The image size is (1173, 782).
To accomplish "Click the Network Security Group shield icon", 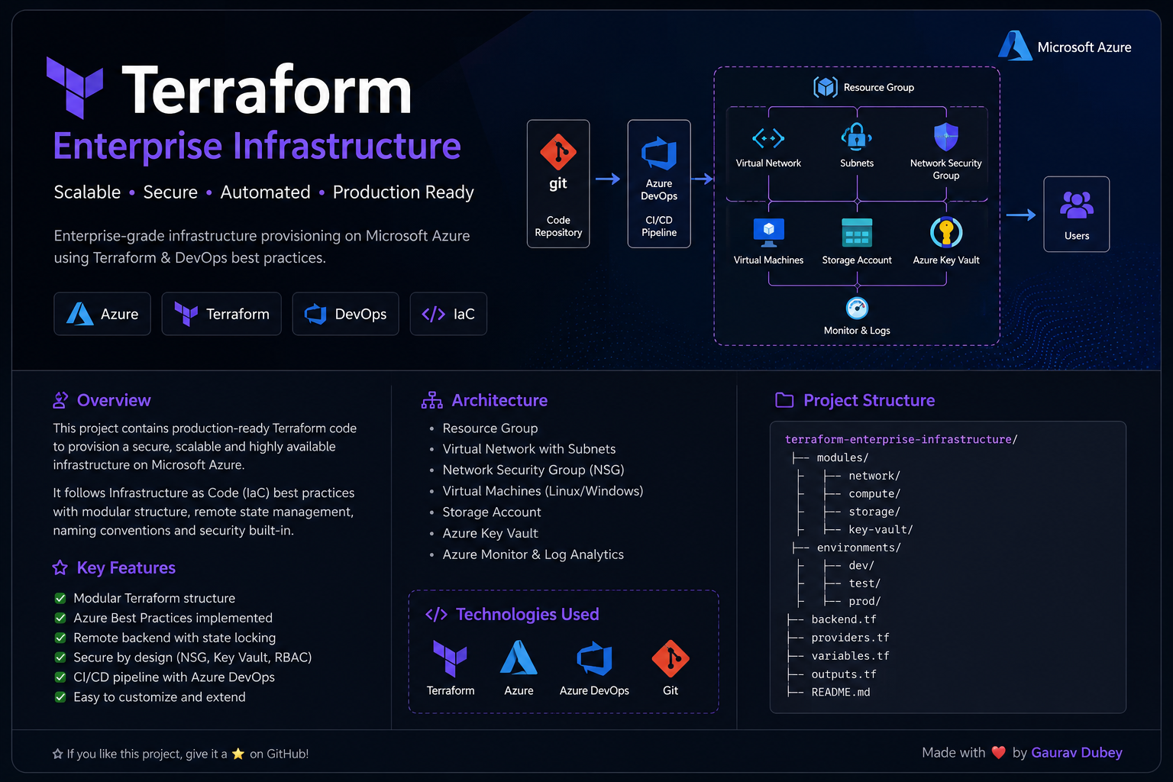I will pos(946,137).
